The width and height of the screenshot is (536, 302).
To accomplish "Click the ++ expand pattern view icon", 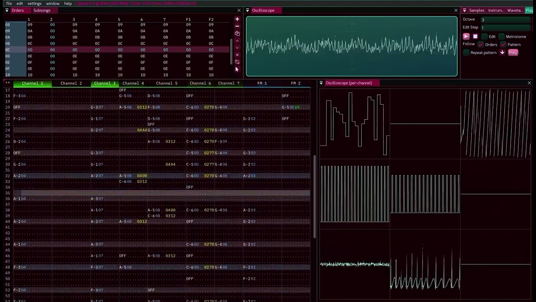I will (7, 83).
